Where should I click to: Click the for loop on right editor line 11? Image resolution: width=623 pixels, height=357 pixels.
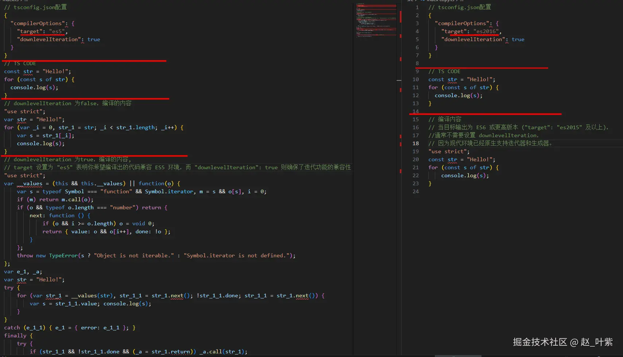464,87
